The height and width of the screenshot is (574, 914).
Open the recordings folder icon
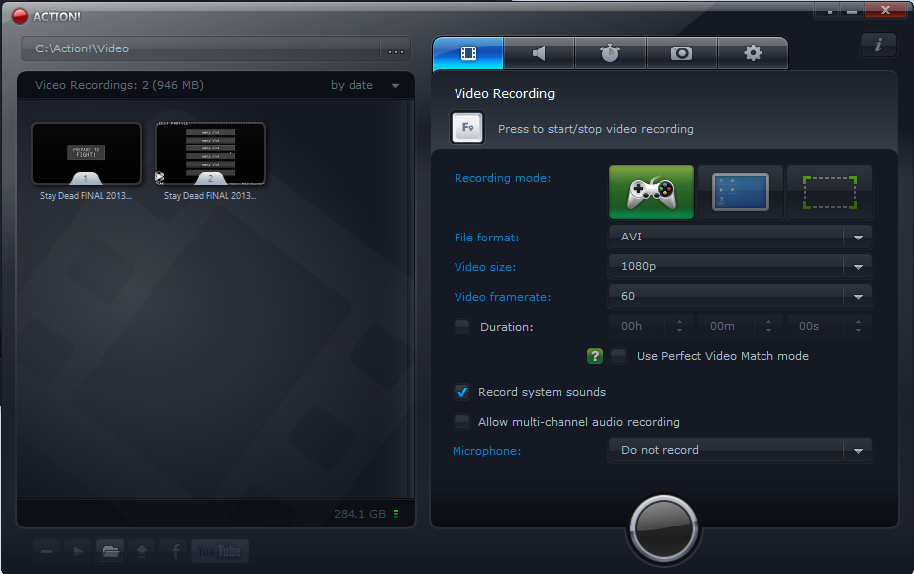(x=110, y=551)
